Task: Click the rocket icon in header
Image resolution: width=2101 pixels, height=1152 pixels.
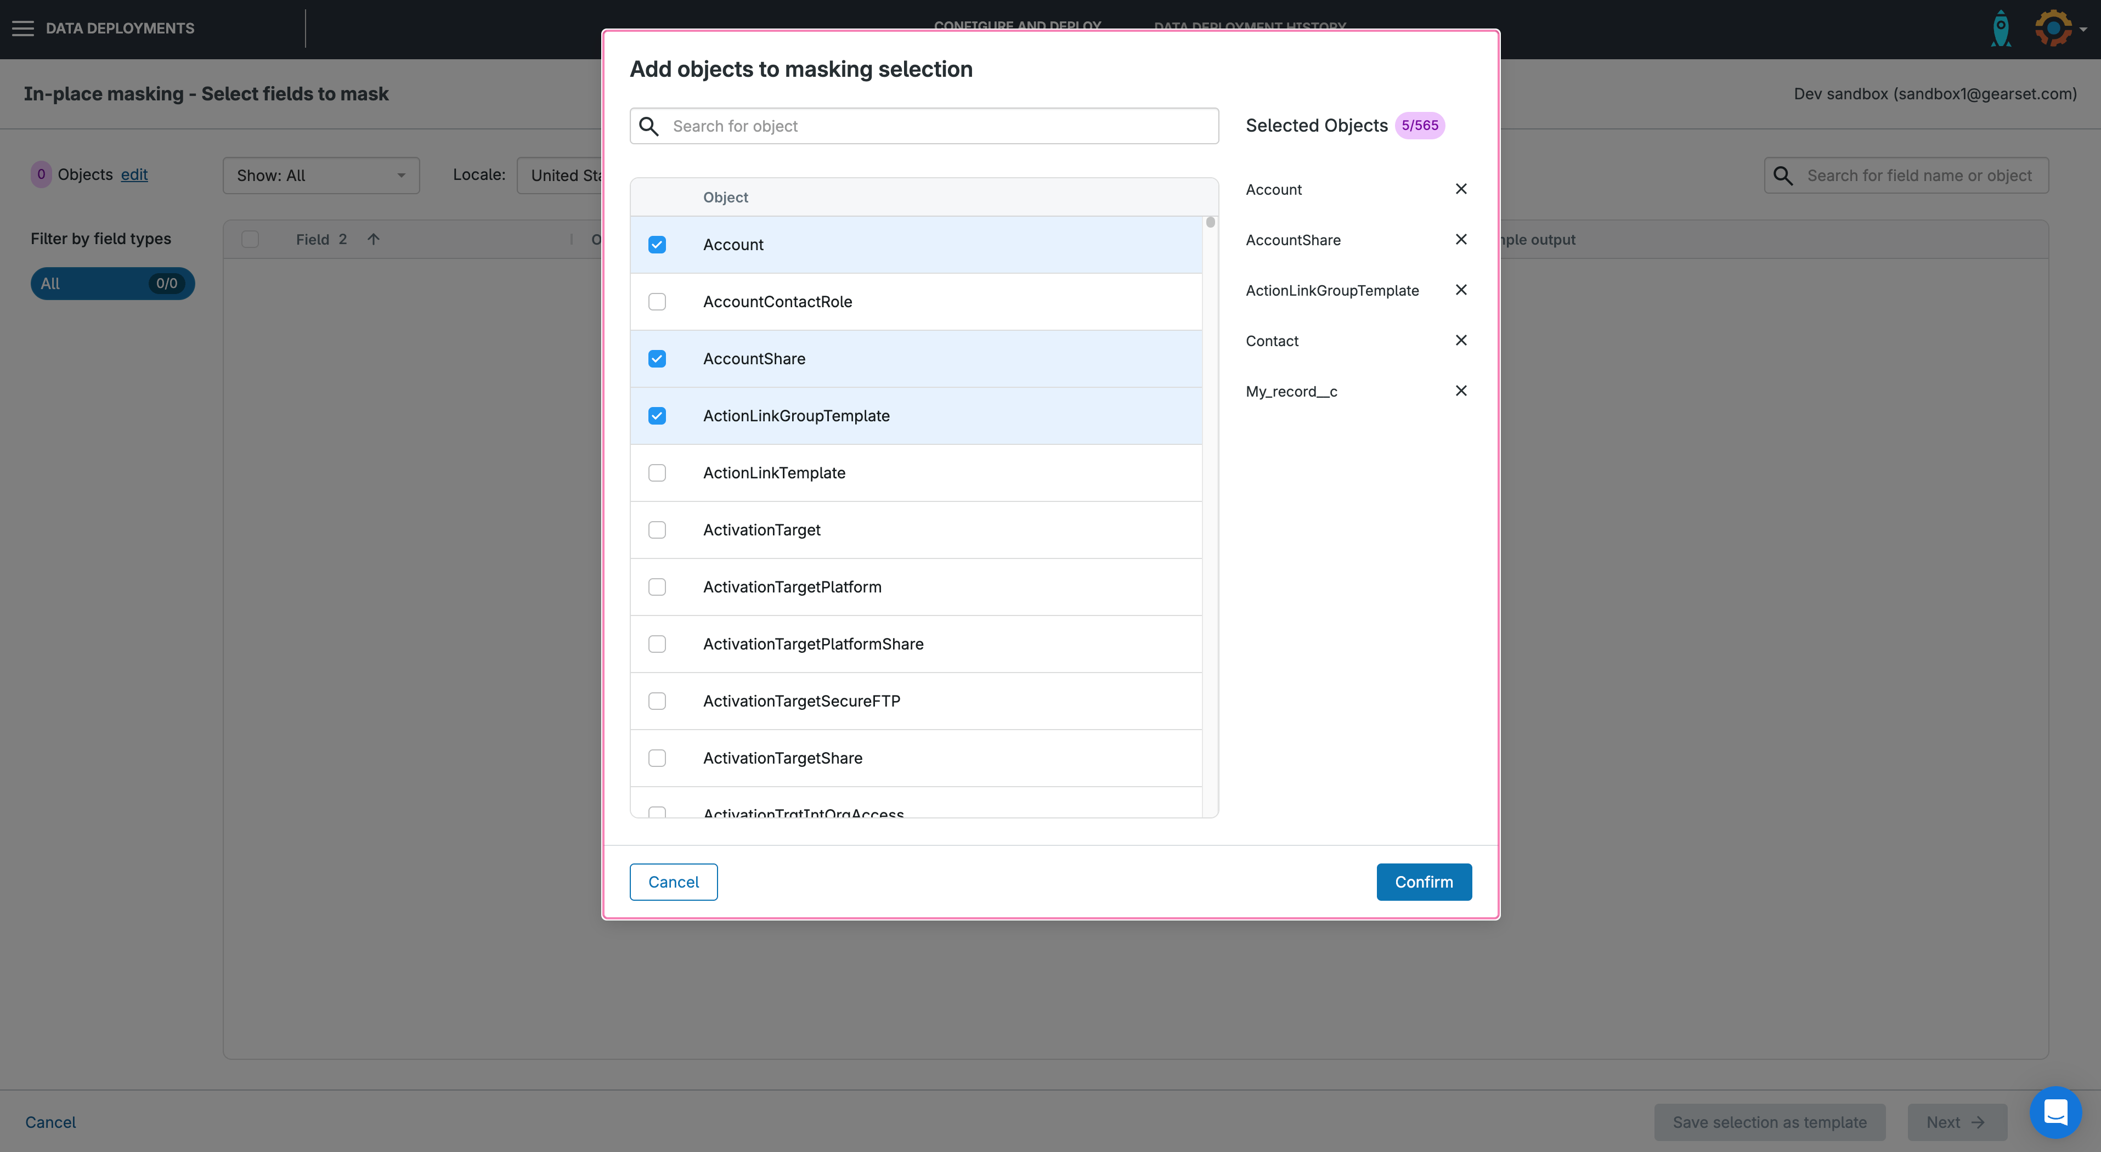Action: coord(2001,29)
